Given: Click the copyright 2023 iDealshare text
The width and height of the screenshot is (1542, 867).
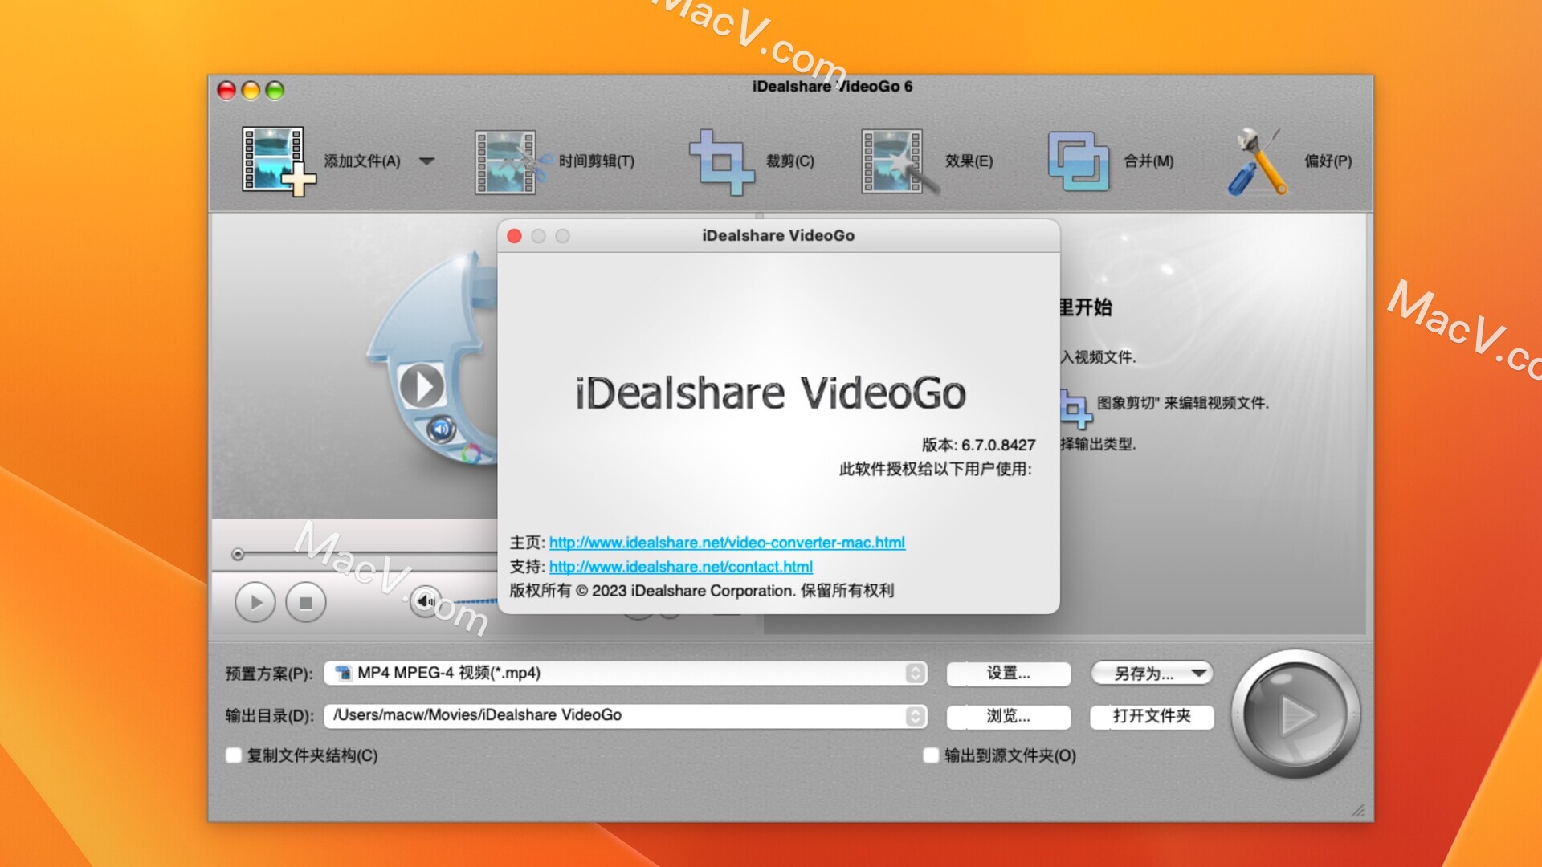Looking at the screenshot, I should (x=701, y=591).
